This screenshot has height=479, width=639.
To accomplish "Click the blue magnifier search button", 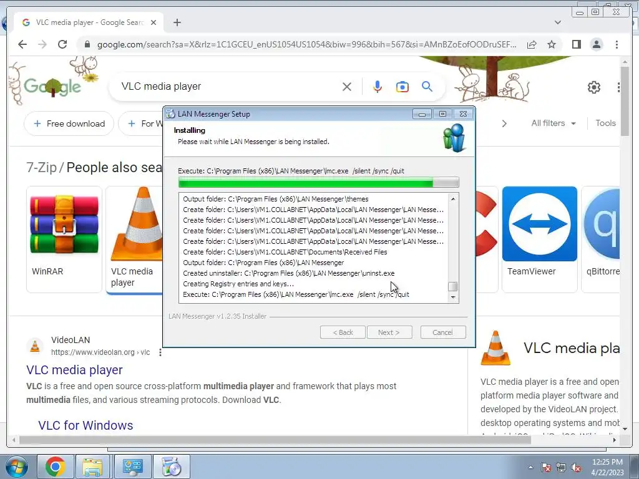I will 427,86.
